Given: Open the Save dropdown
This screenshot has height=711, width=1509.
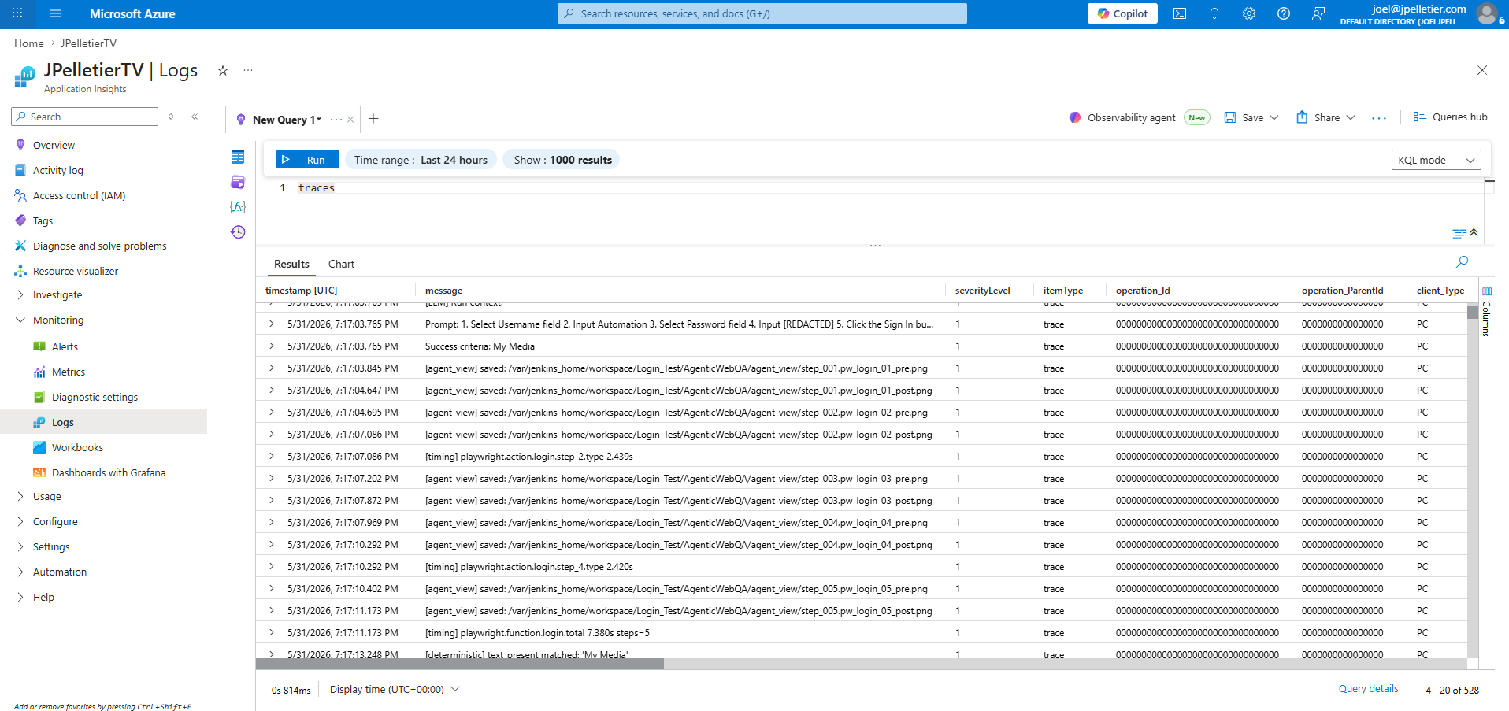Looking at the screenshot, I should [1251, 117].
